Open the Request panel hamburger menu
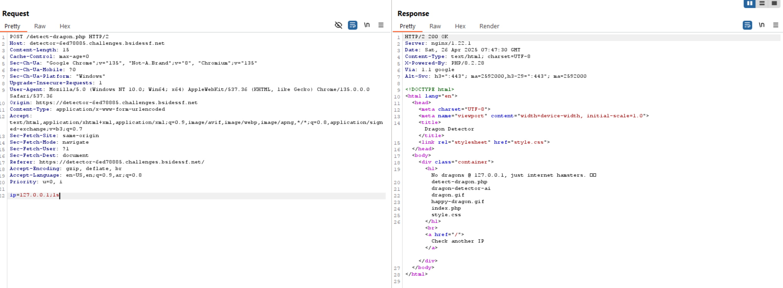Screen dimensions: 783x288 [x=381, y=25]
